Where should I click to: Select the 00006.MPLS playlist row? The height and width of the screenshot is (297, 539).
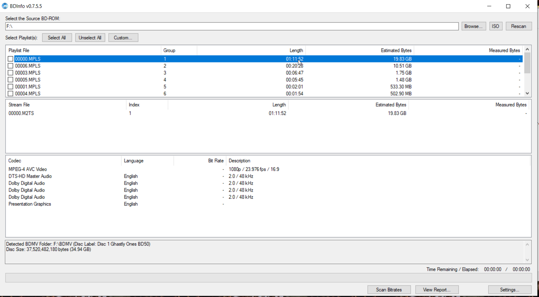[264, 66]
